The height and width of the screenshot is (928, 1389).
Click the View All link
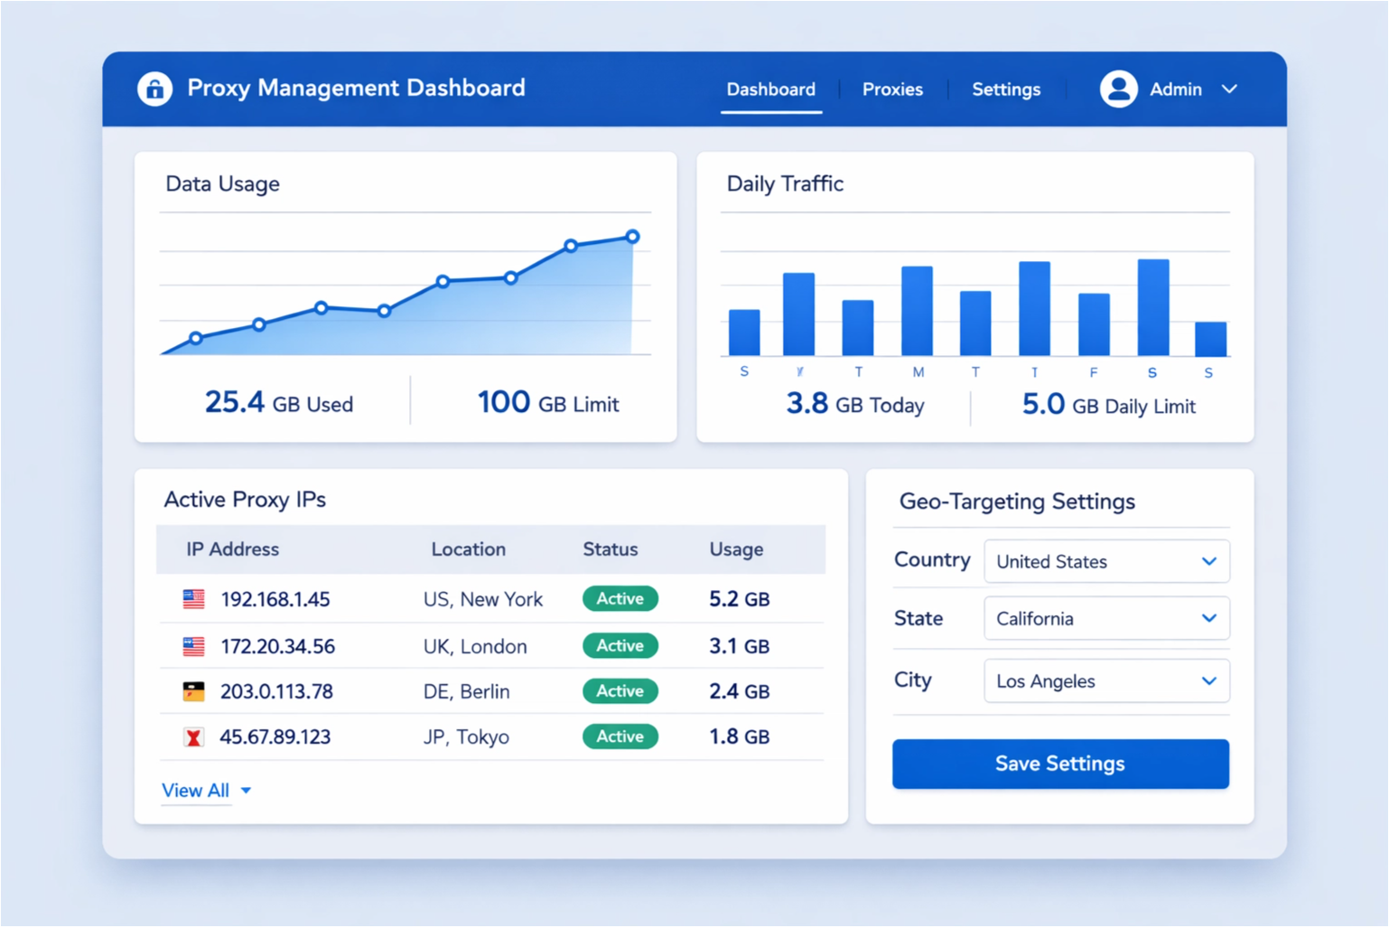[x=196, y=791]
